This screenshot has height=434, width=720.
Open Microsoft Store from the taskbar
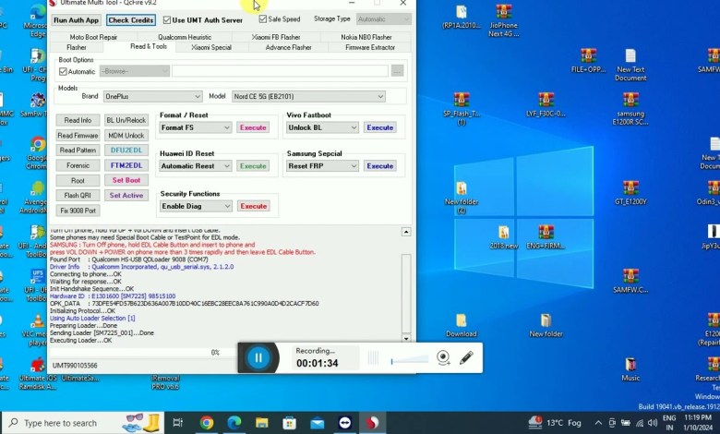[x=289, y=423]
